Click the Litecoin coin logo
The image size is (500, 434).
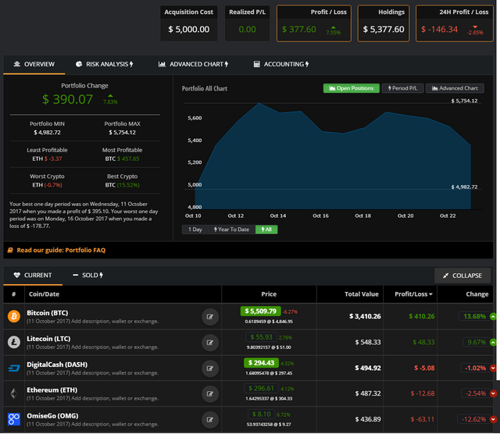(x=14, y=342)
